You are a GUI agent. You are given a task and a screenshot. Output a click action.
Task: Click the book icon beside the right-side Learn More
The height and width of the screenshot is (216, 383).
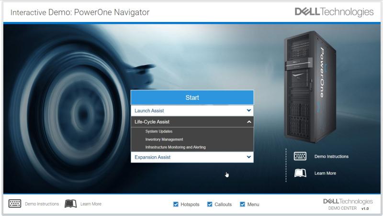(300, 173)
